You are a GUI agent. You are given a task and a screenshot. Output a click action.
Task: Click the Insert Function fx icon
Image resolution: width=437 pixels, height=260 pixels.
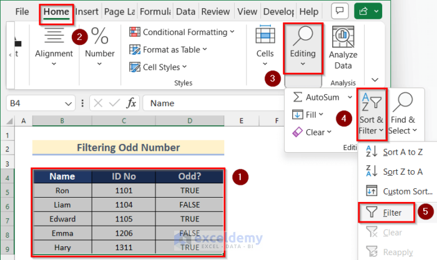pyautogui.click(x=131, y=104)
